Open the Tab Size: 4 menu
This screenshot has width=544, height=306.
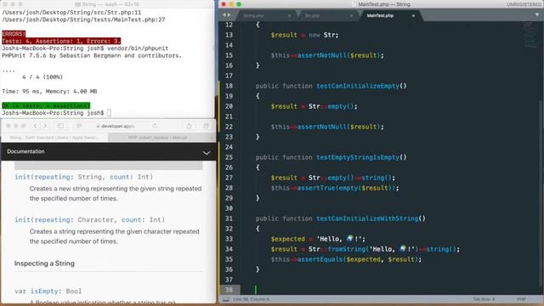484,299
